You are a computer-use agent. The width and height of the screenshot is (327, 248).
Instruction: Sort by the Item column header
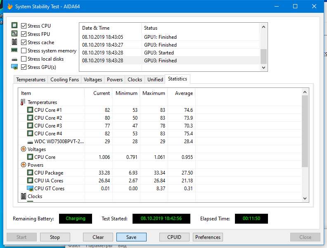click(x=52, y=93)
